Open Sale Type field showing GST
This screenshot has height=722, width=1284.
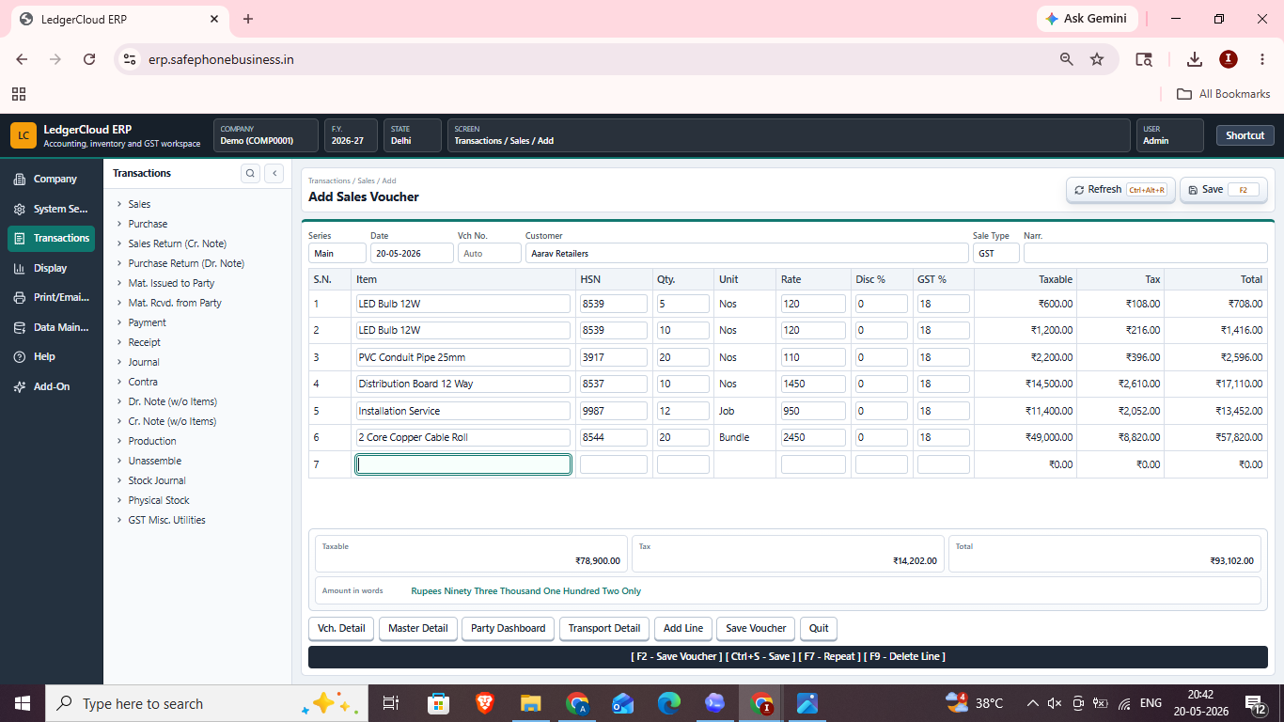click(996, 253)
